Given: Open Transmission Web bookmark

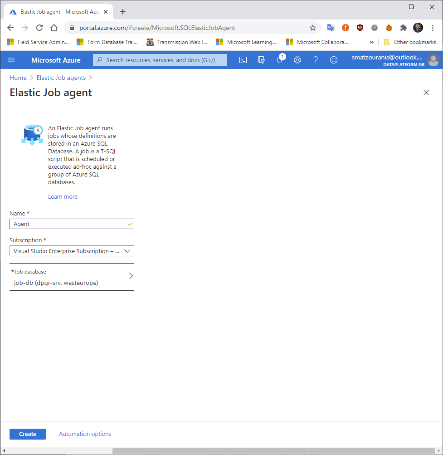Looking at the screenshot, I should (x=177, y=42).
